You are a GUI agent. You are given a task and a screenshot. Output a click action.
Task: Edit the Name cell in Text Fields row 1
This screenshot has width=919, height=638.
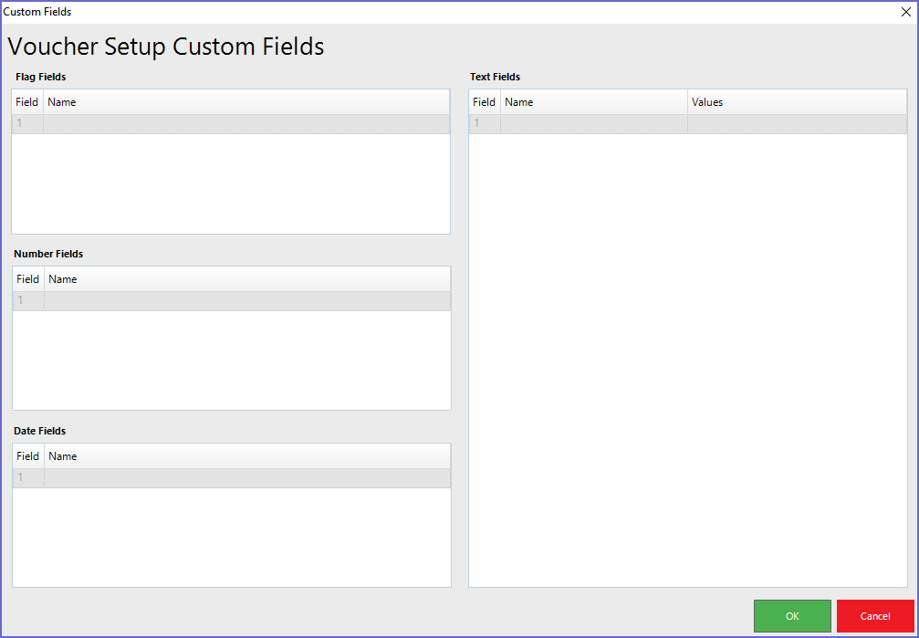(593, 123)
